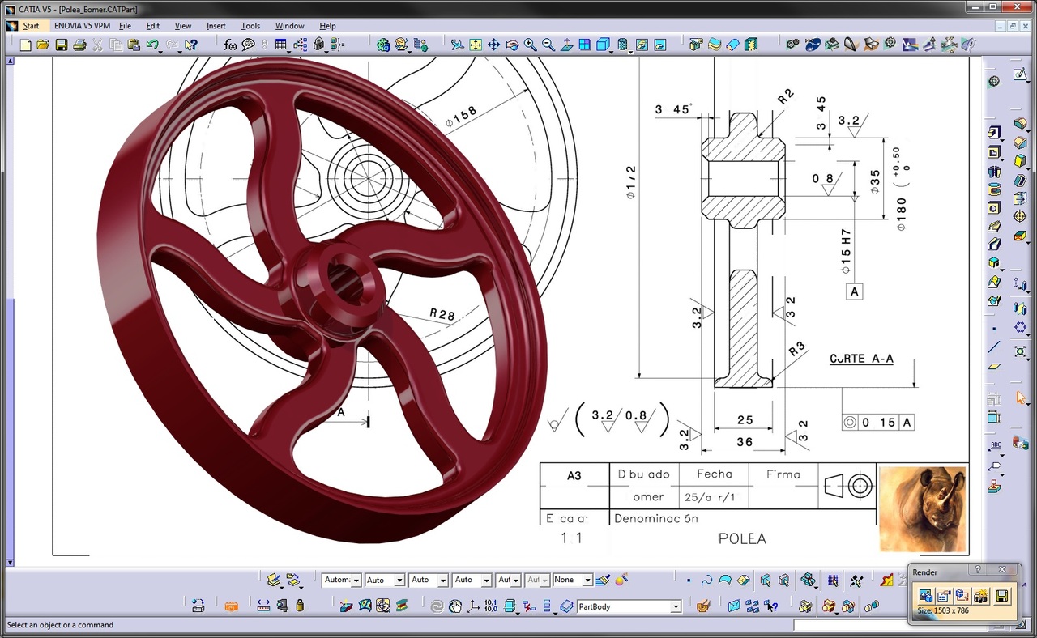Click the Save icon in Render panel
The height and width of the screenshot is (638, 1037).
pyautogui.click(x=1002, y=597)
